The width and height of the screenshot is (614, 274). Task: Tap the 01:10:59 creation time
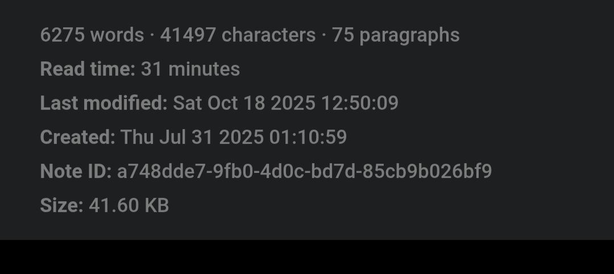tap(308, 137)
